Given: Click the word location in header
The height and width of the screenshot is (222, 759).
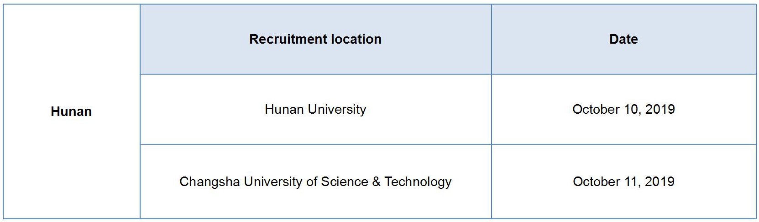Looking at the screenshot, I should [356, 39].
